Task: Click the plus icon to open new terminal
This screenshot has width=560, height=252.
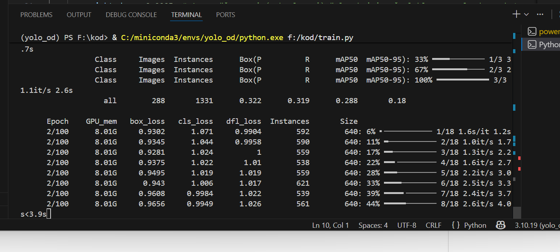Action: (x=516, y=14)
